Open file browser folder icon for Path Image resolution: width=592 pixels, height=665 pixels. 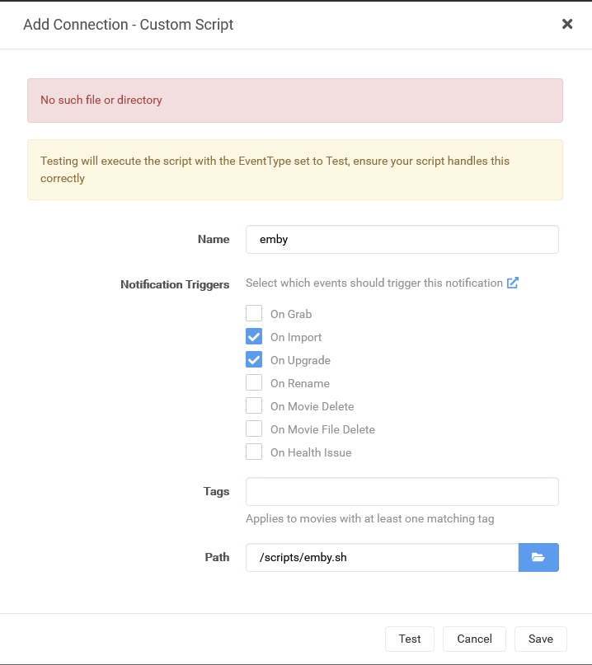[538, 557]
